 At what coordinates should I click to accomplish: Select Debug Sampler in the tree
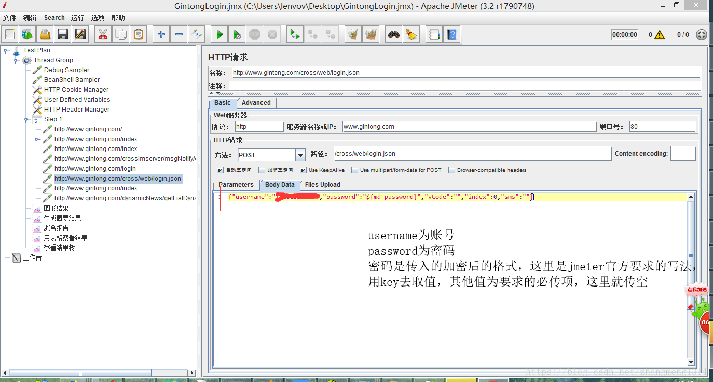tap(66, 70)
